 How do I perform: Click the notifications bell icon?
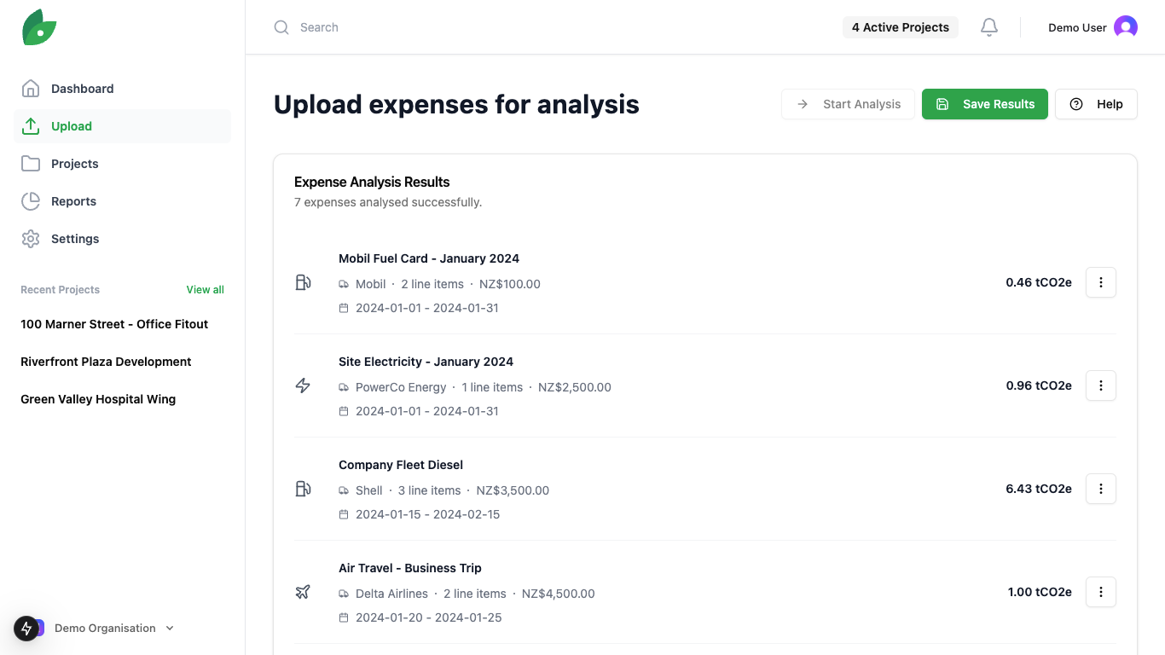tap(989, 27)
